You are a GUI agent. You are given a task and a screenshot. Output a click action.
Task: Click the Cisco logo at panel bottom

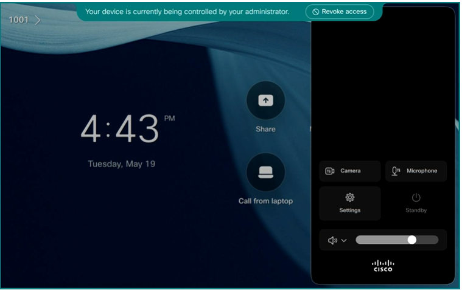[383, 266]
